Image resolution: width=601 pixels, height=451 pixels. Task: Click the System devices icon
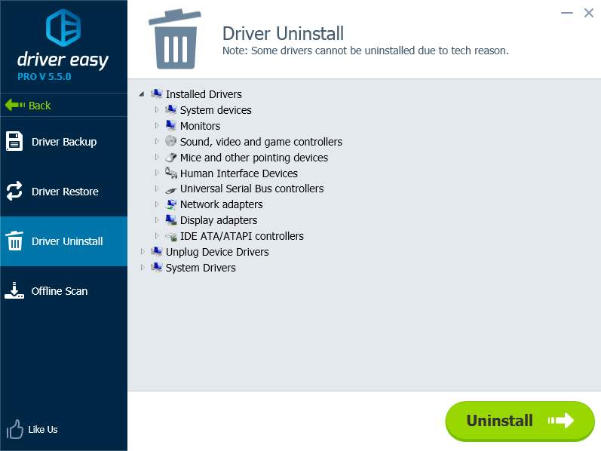(x=171, y=109)
